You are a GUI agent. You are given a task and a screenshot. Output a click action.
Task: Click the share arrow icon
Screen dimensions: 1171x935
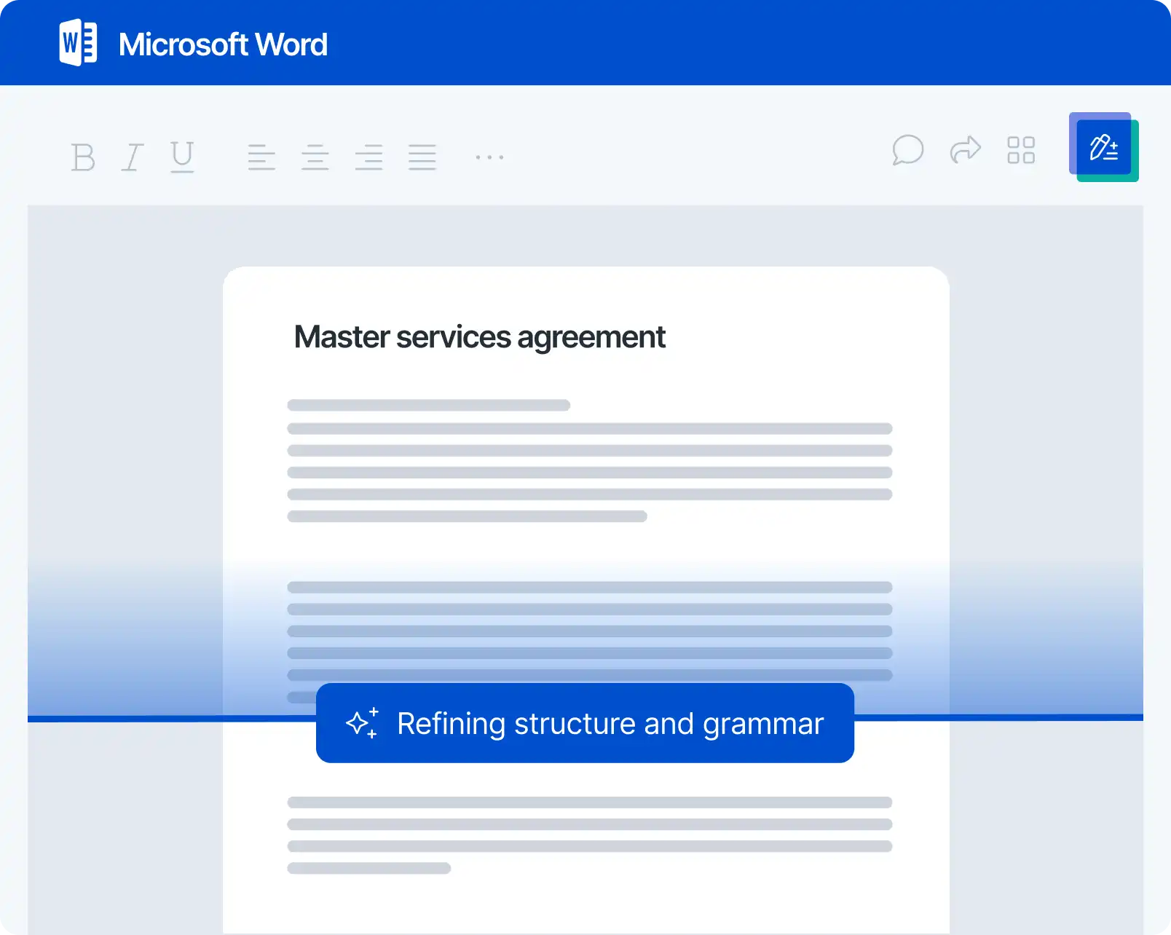coord(966,150)
